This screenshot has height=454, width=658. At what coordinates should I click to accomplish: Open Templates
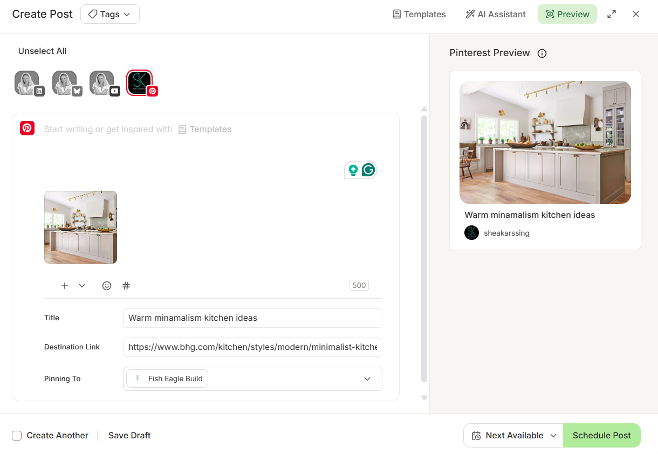pos(419,14)
